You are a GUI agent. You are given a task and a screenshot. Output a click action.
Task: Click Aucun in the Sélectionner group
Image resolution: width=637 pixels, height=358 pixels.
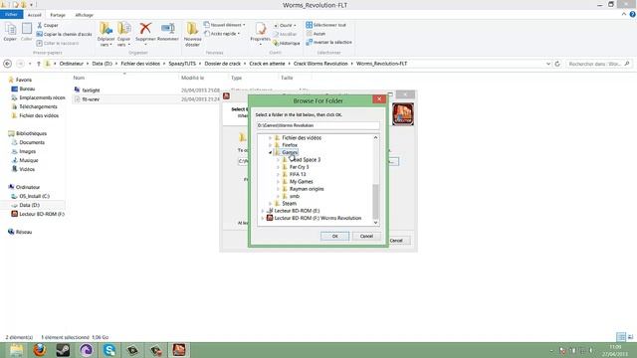(317, 34)
